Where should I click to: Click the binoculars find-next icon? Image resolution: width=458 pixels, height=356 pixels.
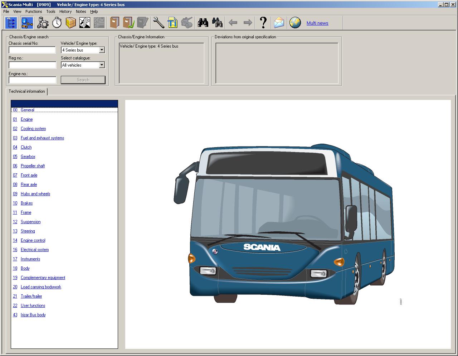(x=217, y=23)
